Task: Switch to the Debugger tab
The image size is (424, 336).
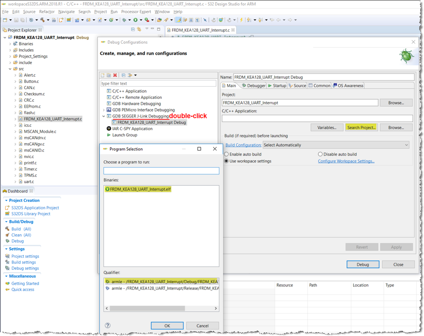Action: click(254, 86)
